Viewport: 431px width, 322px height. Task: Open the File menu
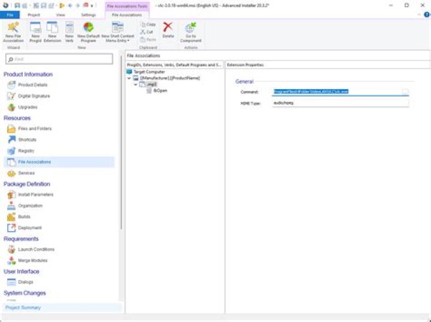pos(10,15)
